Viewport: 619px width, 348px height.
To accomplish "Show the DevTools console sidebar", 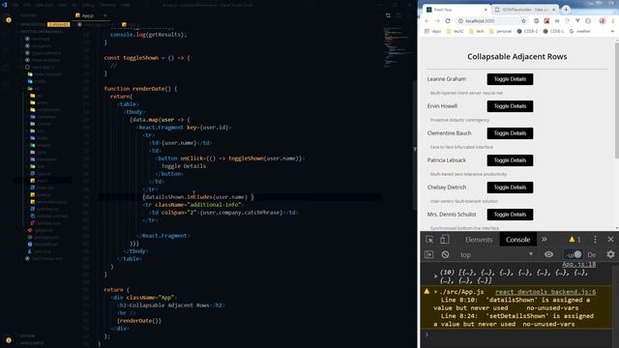I will click(x=429, y=254).
